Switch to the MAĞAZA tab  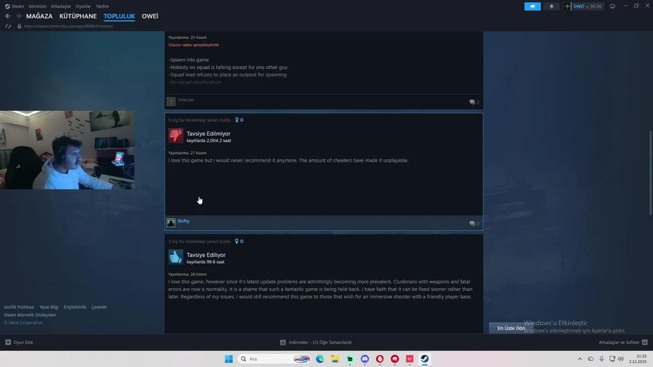[x=39, y=16]
